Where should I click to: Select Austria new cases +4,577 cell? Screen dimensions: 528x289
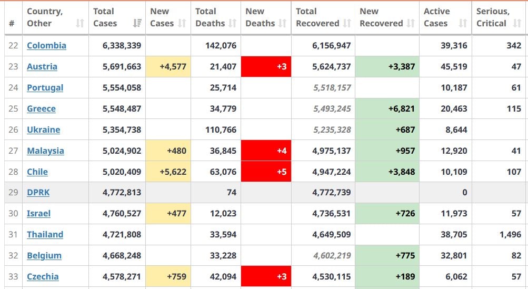click(168, 67)
